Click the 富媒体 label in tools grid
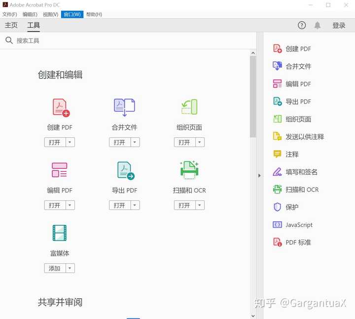The height and width of the screenshot is (319, 355). tap(60, 253)
